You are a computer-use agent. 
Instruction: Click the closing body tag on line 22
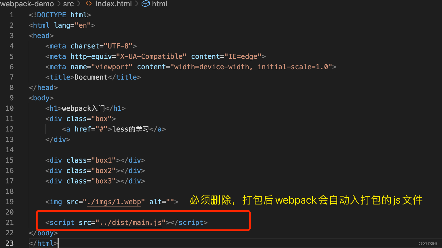coord(43,233)
